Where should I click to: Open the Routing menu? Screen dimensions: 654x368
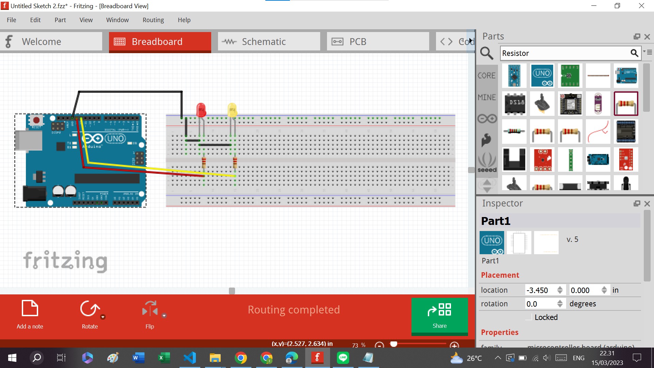click(x=153, y=20)
